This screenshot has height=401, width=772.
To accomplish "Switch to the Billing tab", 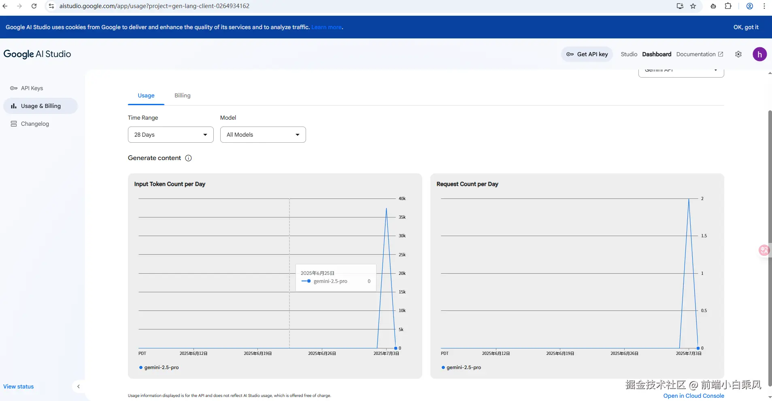I will pos(182,95).
